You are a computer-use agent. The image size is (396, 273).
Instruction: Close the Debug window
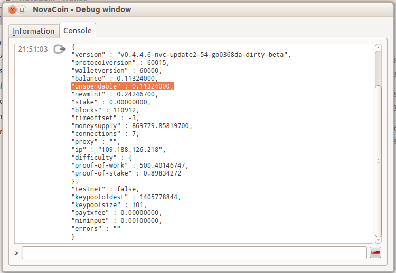click(x=12, y=10)
